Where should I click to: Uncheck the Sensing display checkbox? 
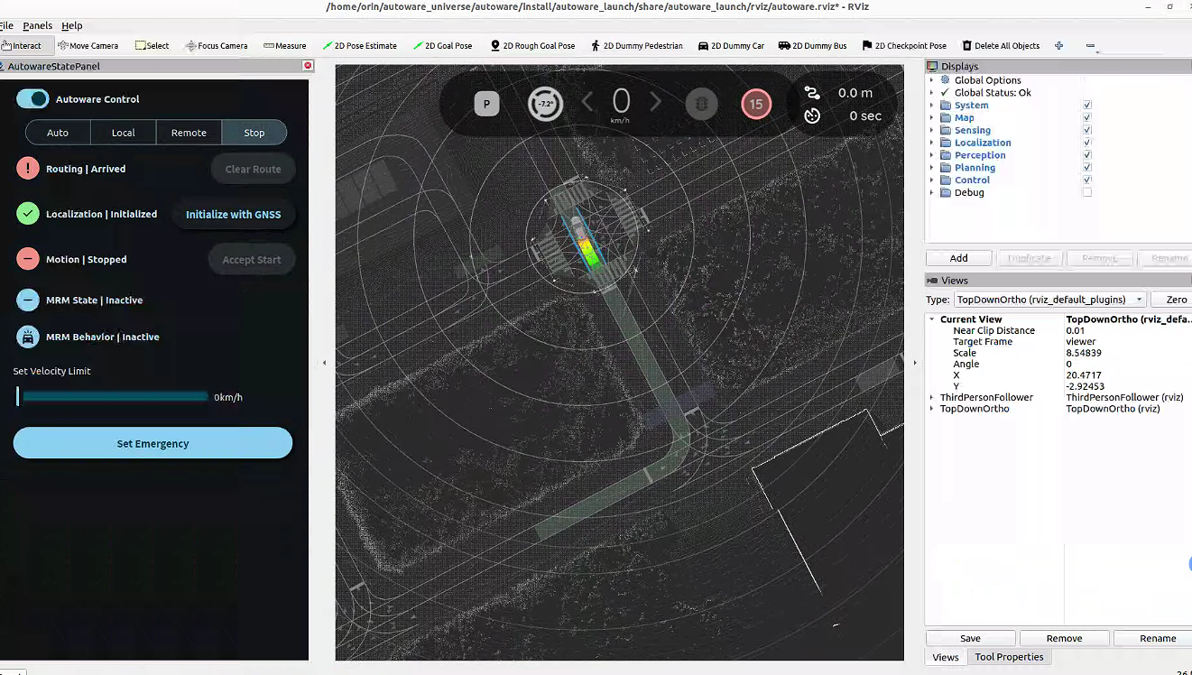point(1086,131)
